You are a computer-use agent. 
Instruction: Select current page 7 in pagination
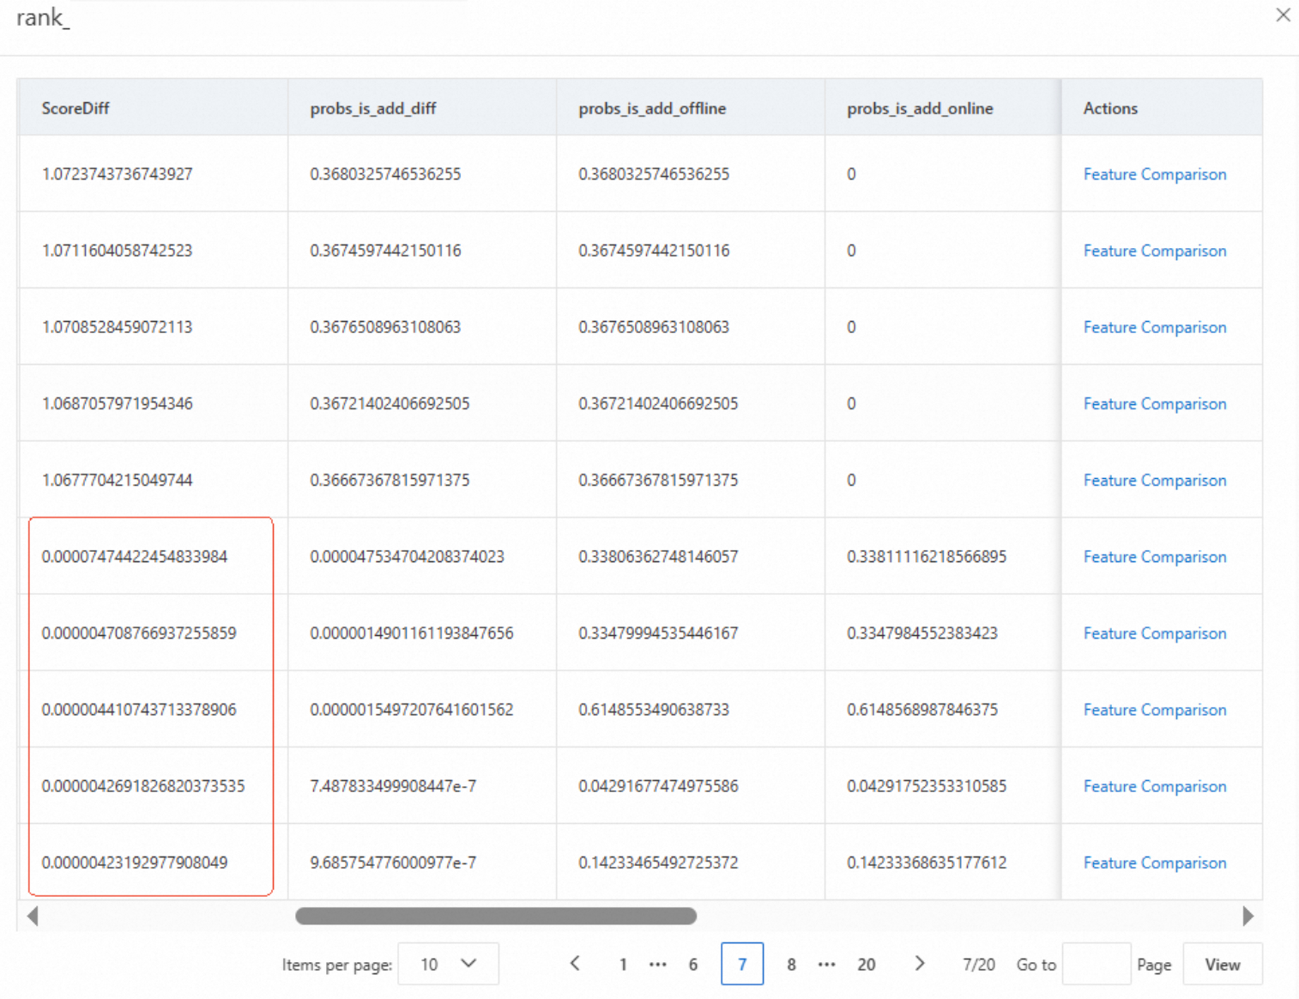point(742,964)
